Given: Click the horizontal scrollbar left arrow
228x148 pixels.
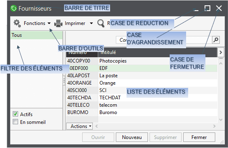Looking at the screenshot, I should click(97, 126).
